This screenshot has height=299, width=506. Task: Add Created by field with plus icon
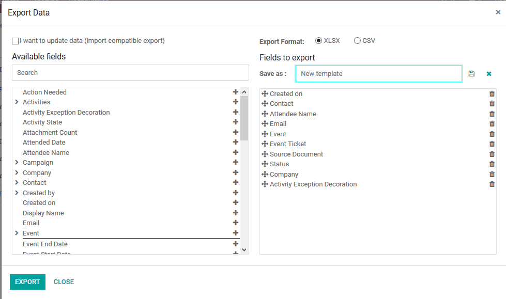[236, 193]
